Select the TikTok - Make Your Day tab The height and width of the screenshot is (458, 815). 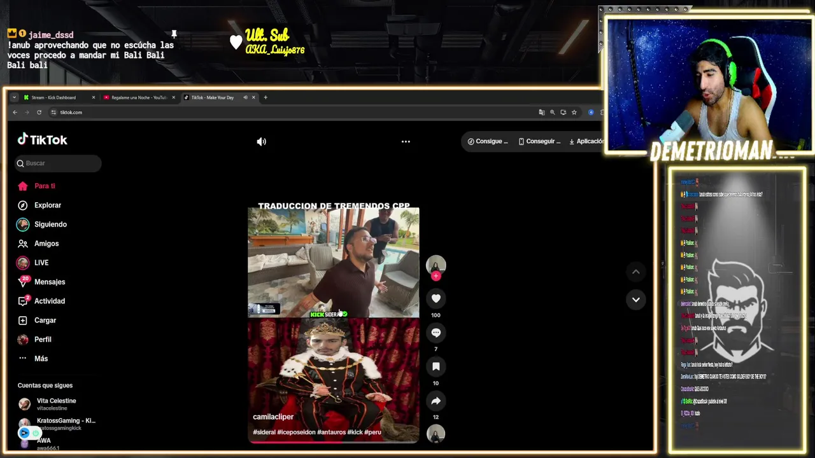click(x=212, y=97)
